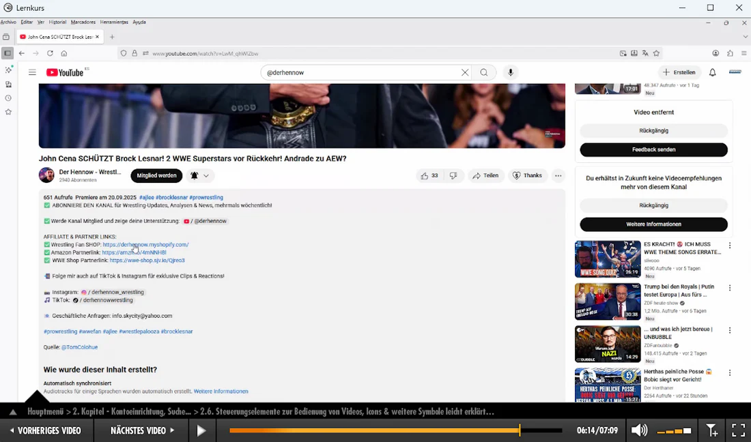751x442 pixels.
Task: Open browser history via the clock sidebar icon
Action: pyautogui.click(x=8, y=98)
